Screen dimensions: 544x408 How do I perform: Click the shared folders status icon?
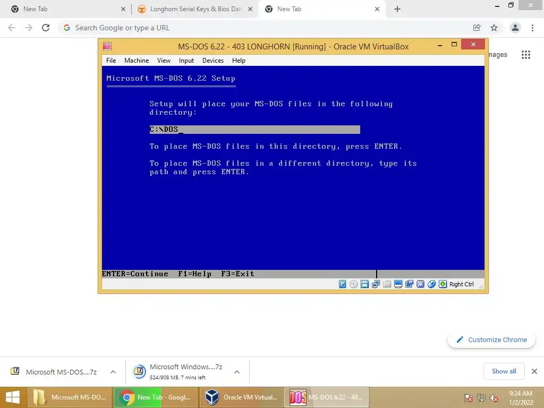(387, 284)
